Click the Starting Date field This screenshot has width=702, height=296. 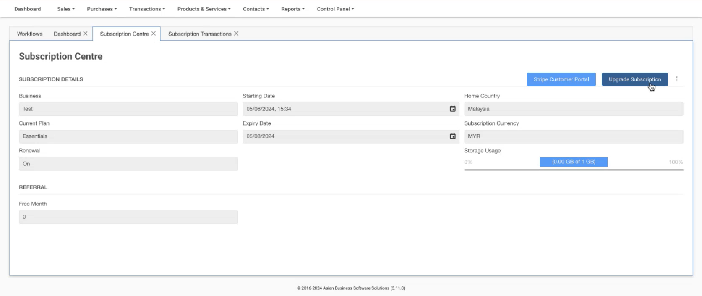pos(351,109)
